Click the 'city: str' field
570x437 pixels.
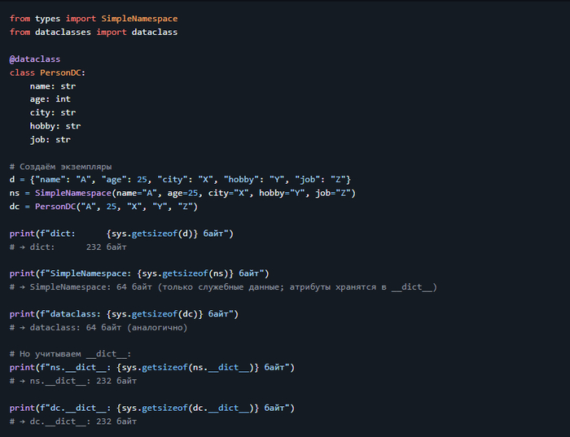coord(53,112)
